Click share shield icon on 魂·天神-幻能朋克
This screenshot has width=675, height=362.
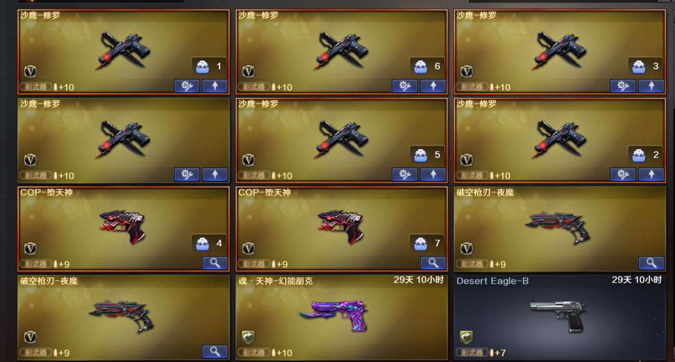pos(248,337)
